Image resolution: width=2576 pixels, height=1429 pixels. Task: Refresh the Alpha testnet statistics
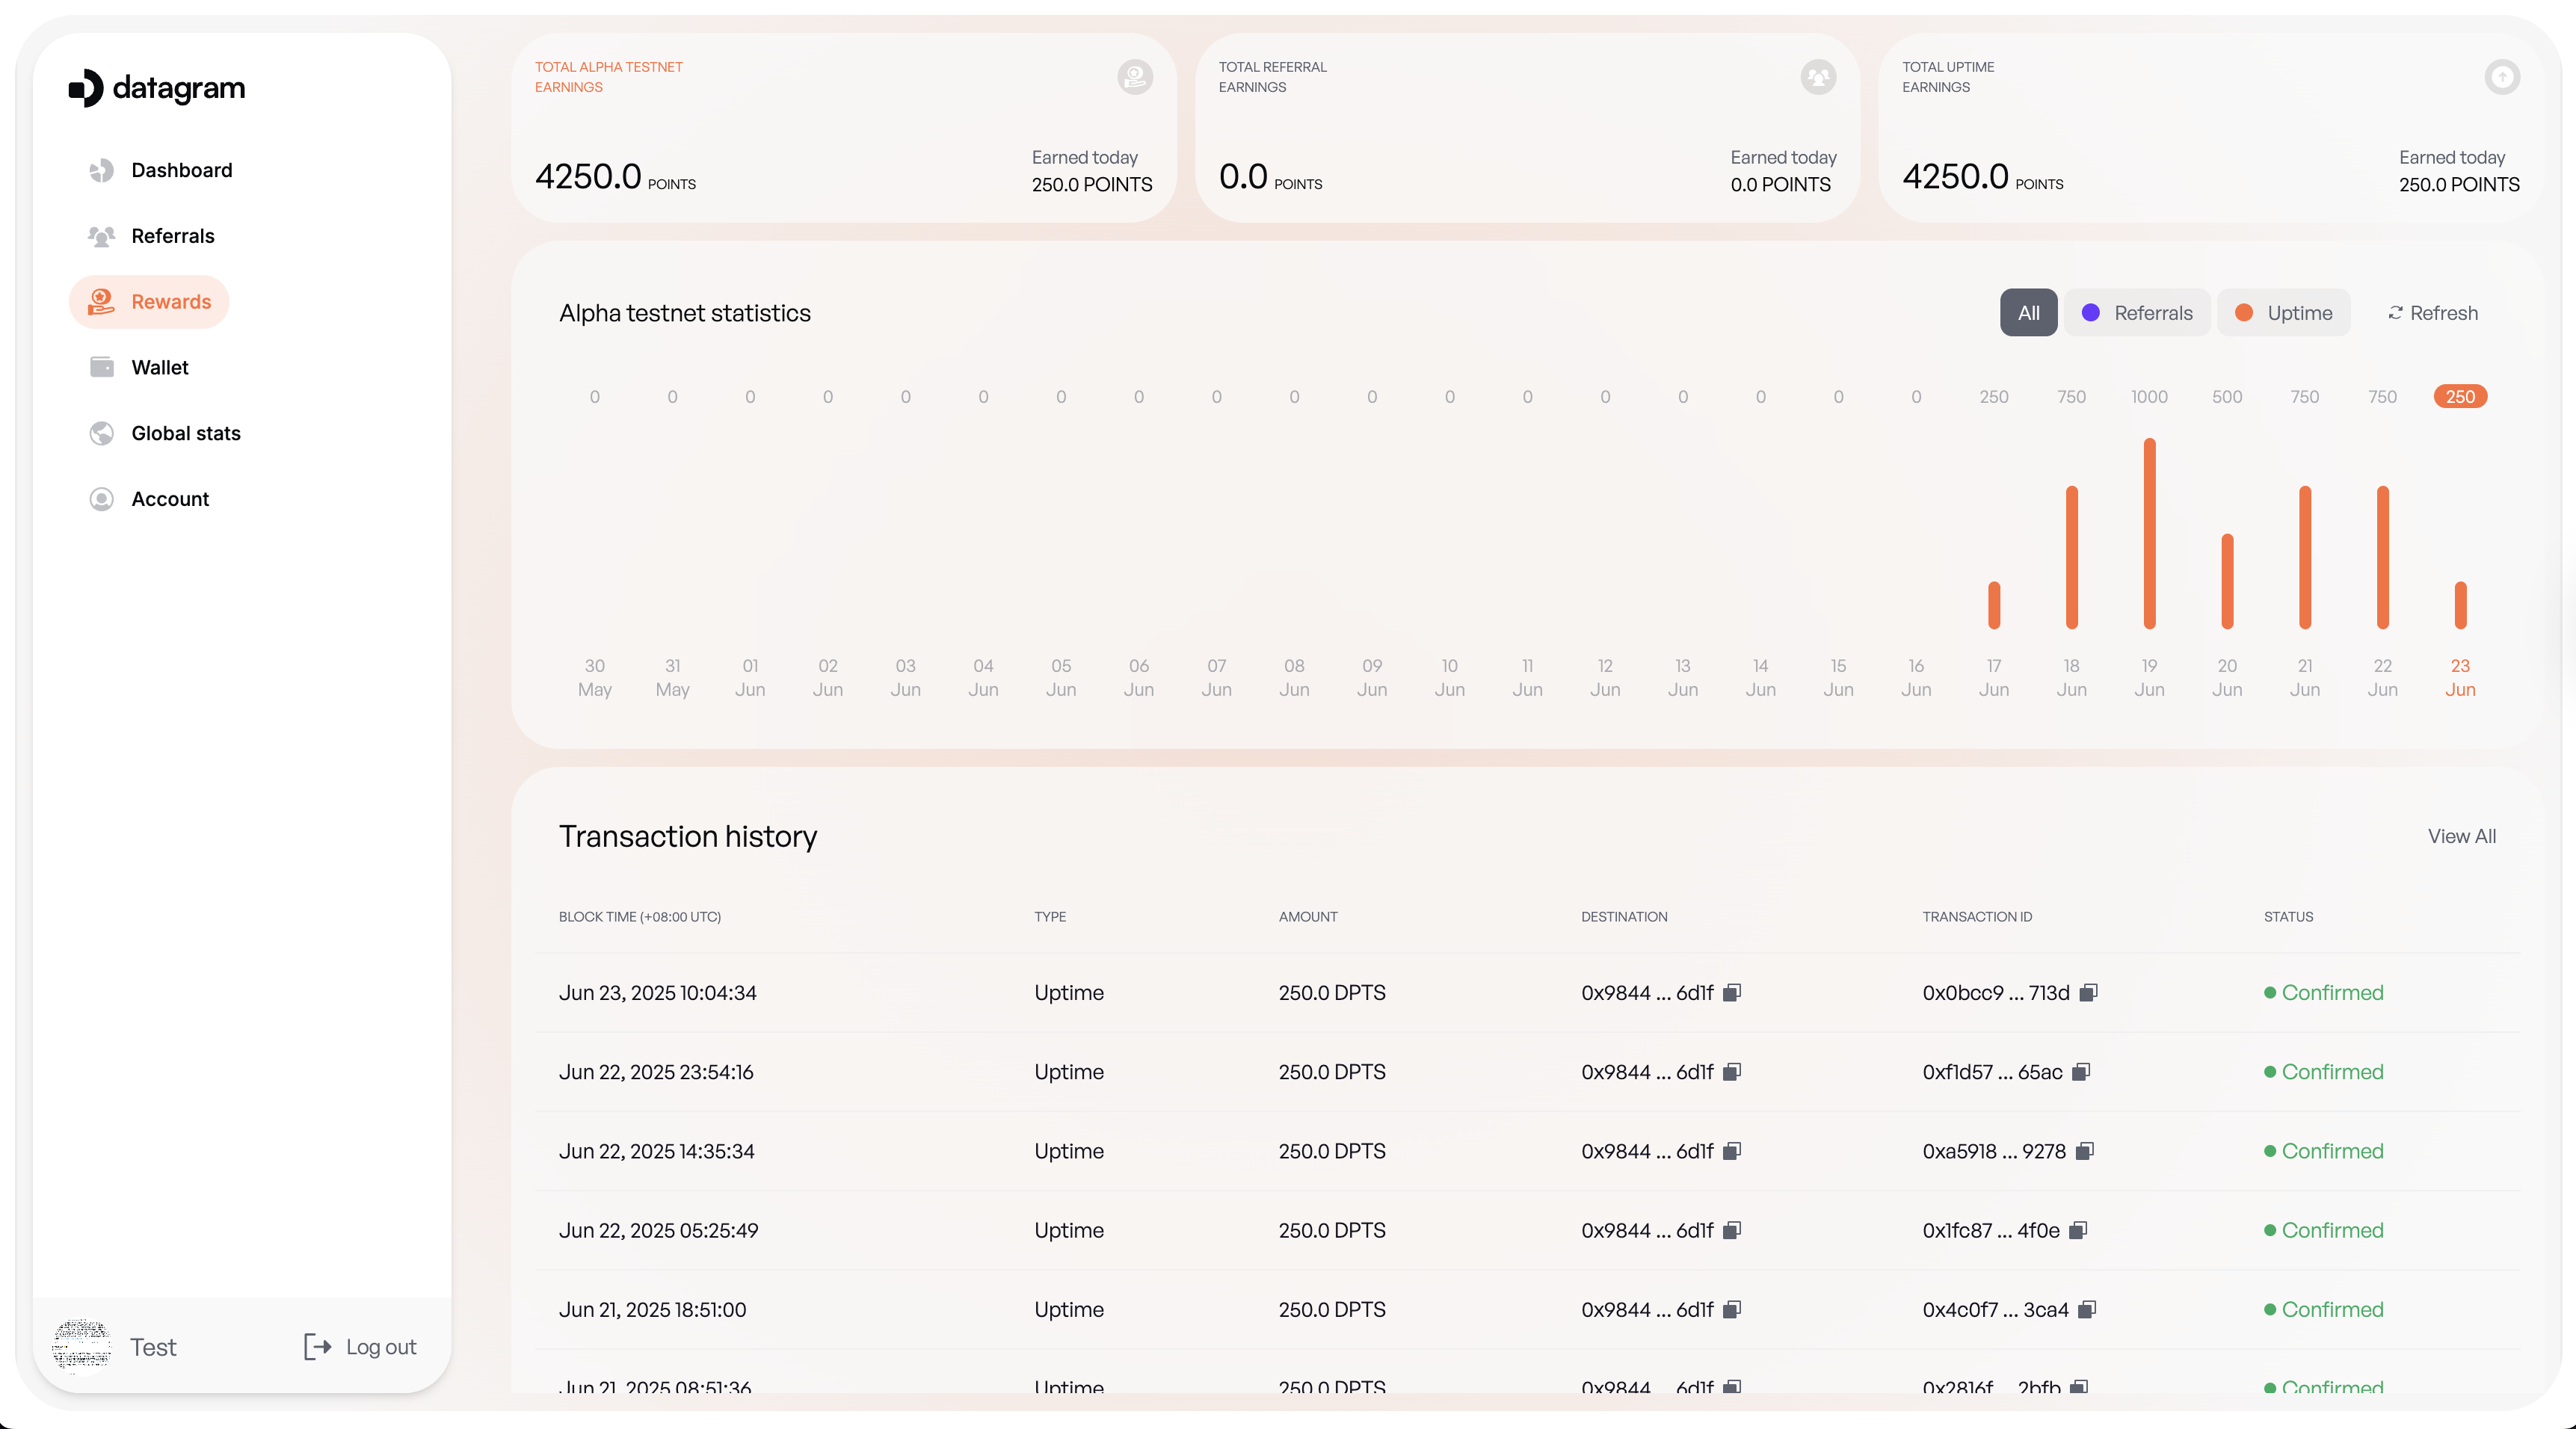(x=2432, y=313)
